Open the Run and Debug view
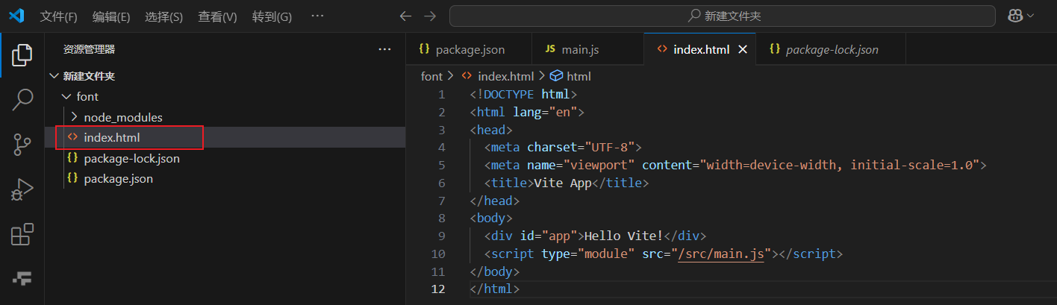This screenshot has height=305, width=1057. (x=22, y=189)
